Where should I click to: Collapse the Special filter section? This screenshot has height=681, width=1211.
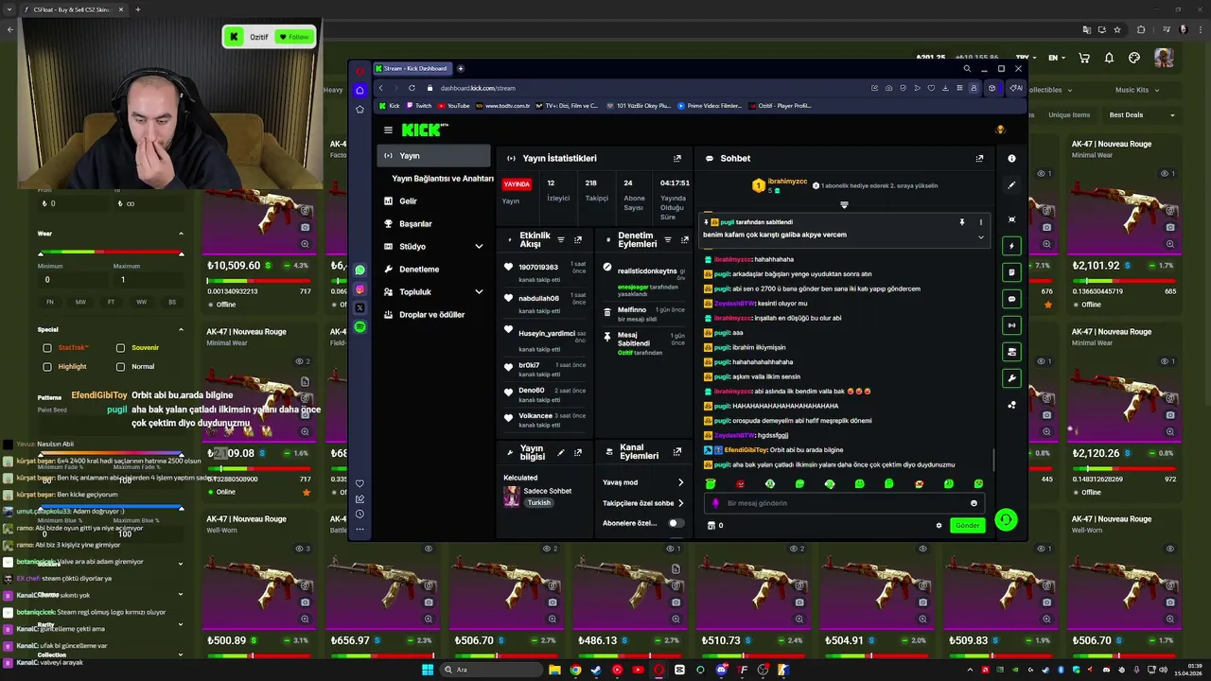tap(181, 330)
